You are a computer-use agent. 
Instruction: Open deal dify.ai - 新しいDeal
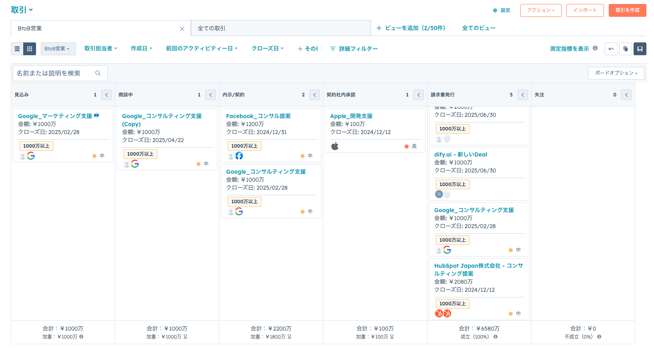[x=460, y=154]
